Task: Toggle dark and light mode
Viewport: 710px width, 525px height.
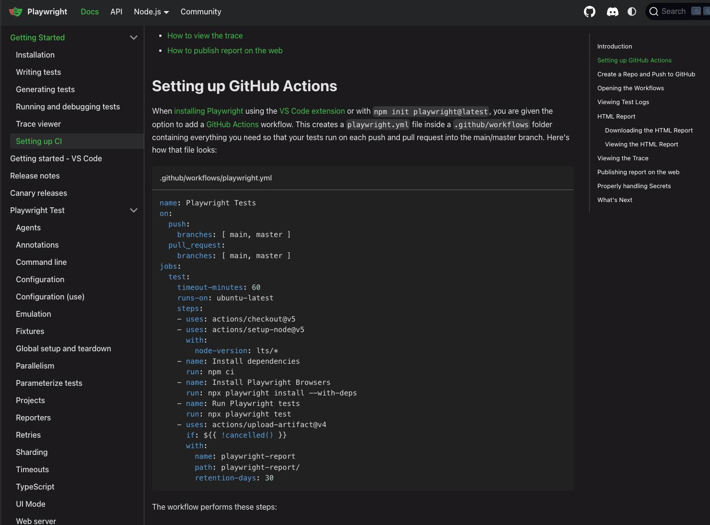Action: pyautogui.click(x=632, y=12)
